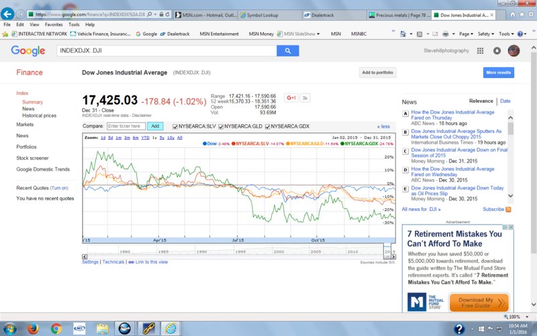Screen dimensions: 537x336
Task: Open the RSS feed icon beside Subscribe
Action: point(508,210)
